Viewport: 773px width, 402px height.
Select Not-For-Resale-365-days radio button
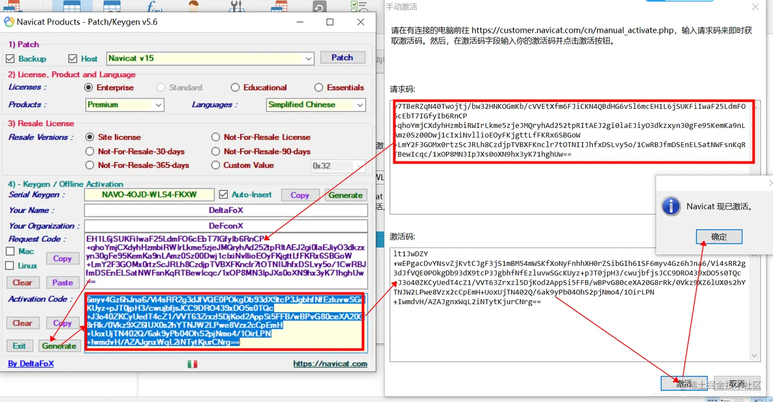pyautogui.click(x=90, y=165)
